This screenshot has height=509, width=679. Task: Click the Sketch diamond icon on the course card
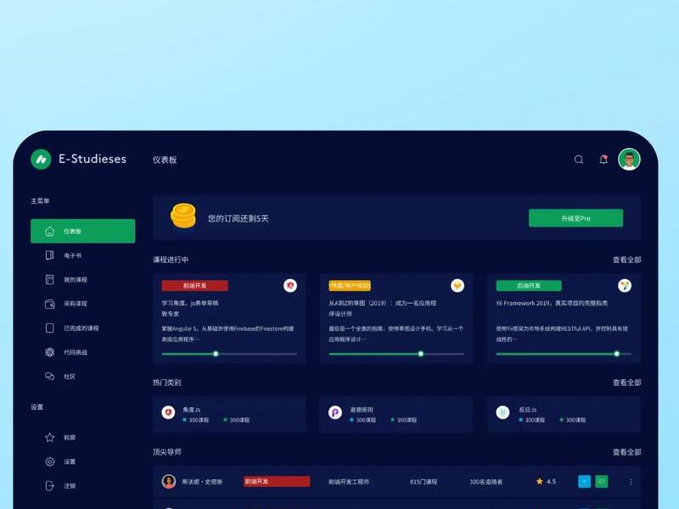[x=457, y=286]
